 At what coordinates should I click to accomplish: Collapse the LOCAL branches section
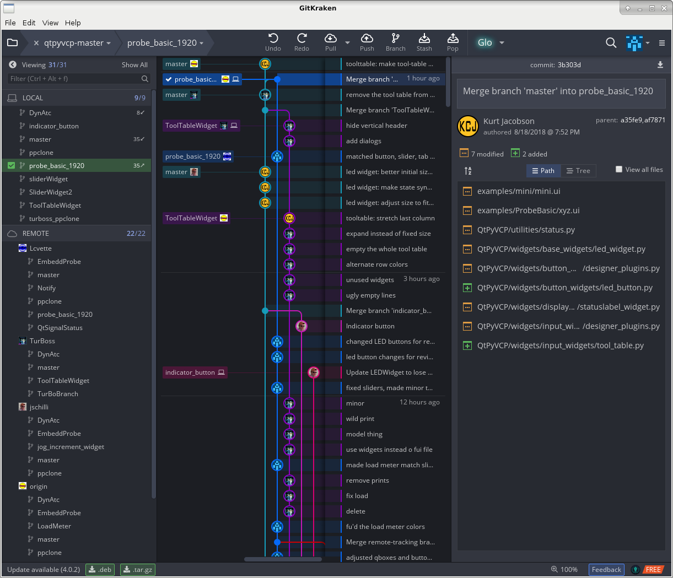point(77,98)
